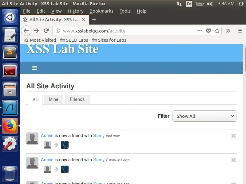Click Samy's small avatar in '2 minutes ago' item
Screen dimensions: 246x184
[x=65, y=169]
